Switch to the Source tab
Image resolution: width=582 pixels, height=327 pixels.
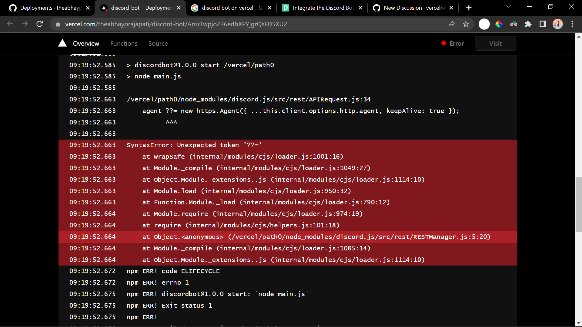point(158,43)
